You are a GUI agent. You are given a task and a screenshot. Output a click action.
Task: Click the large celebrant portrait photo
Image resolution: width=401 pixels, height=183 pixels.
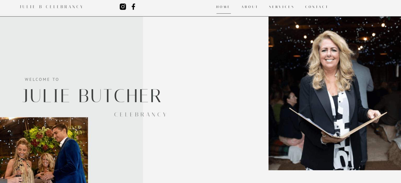pyautogui.click(x=335, y=93)
